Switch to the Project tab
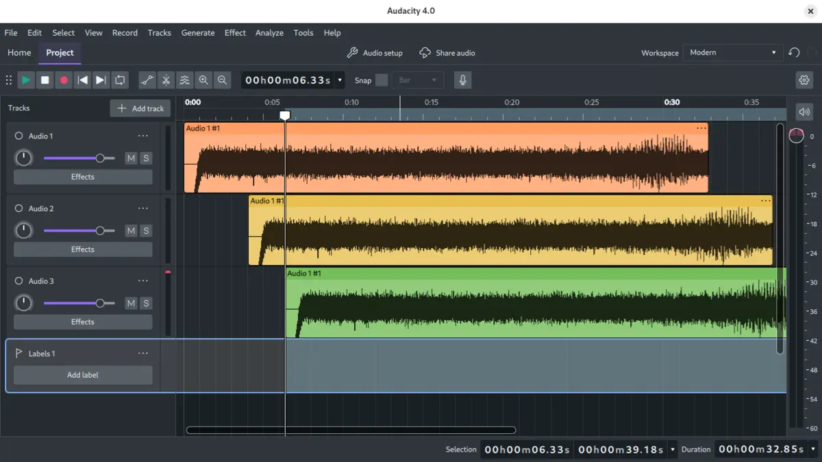This screenshot has width=822, height=462. pyautogui.click(x=60, y=53)
